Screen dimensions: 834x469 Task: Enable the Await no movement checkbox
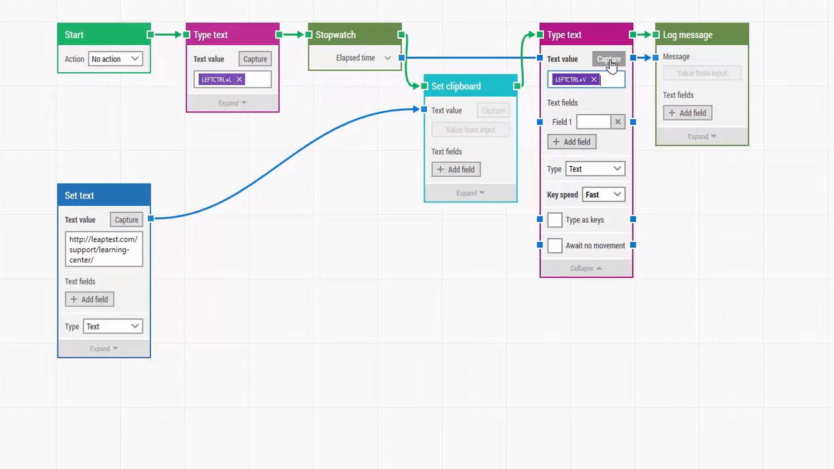tap(555, 246)
